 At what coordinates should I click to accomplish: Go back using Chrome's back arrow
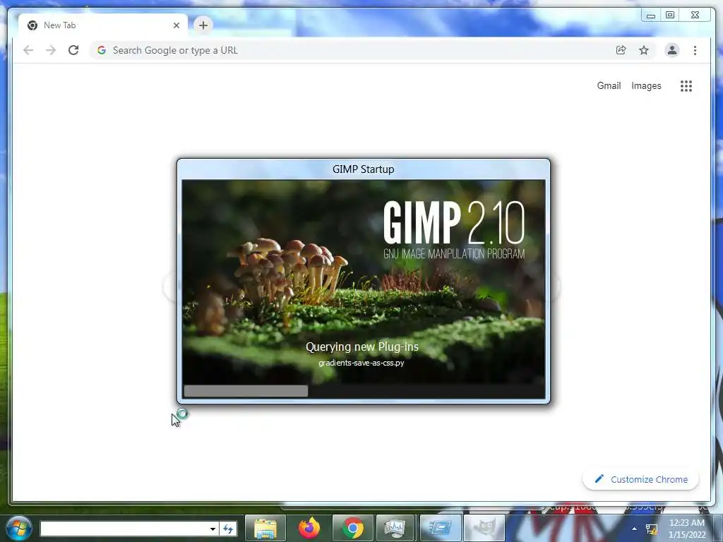point(28,50)
